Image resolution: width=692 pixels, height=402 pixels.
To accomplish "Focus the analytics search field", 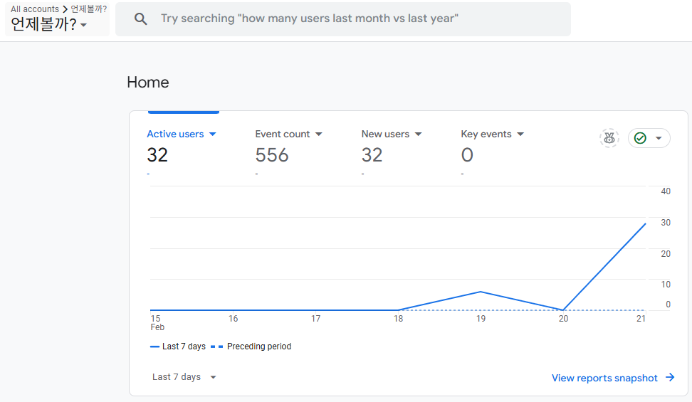I will tap(343, 18).
